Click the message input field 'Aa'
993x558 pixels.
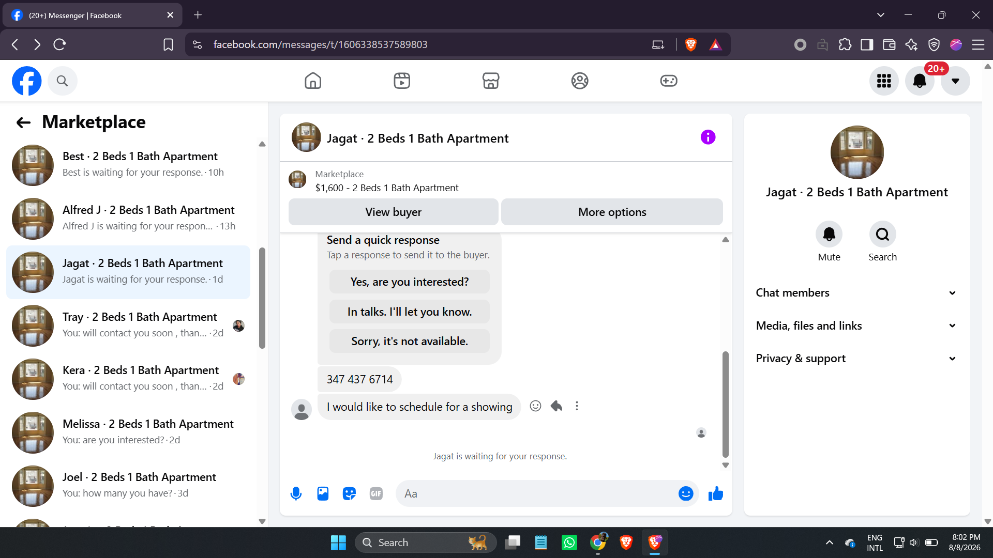(x=536, y=494)
